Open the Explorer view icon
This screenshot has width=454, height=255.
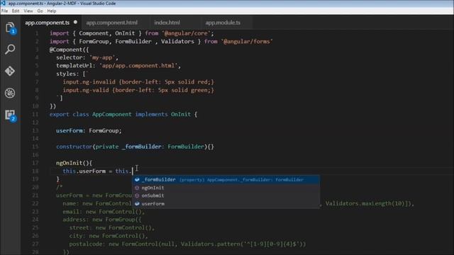pos(10,28)
